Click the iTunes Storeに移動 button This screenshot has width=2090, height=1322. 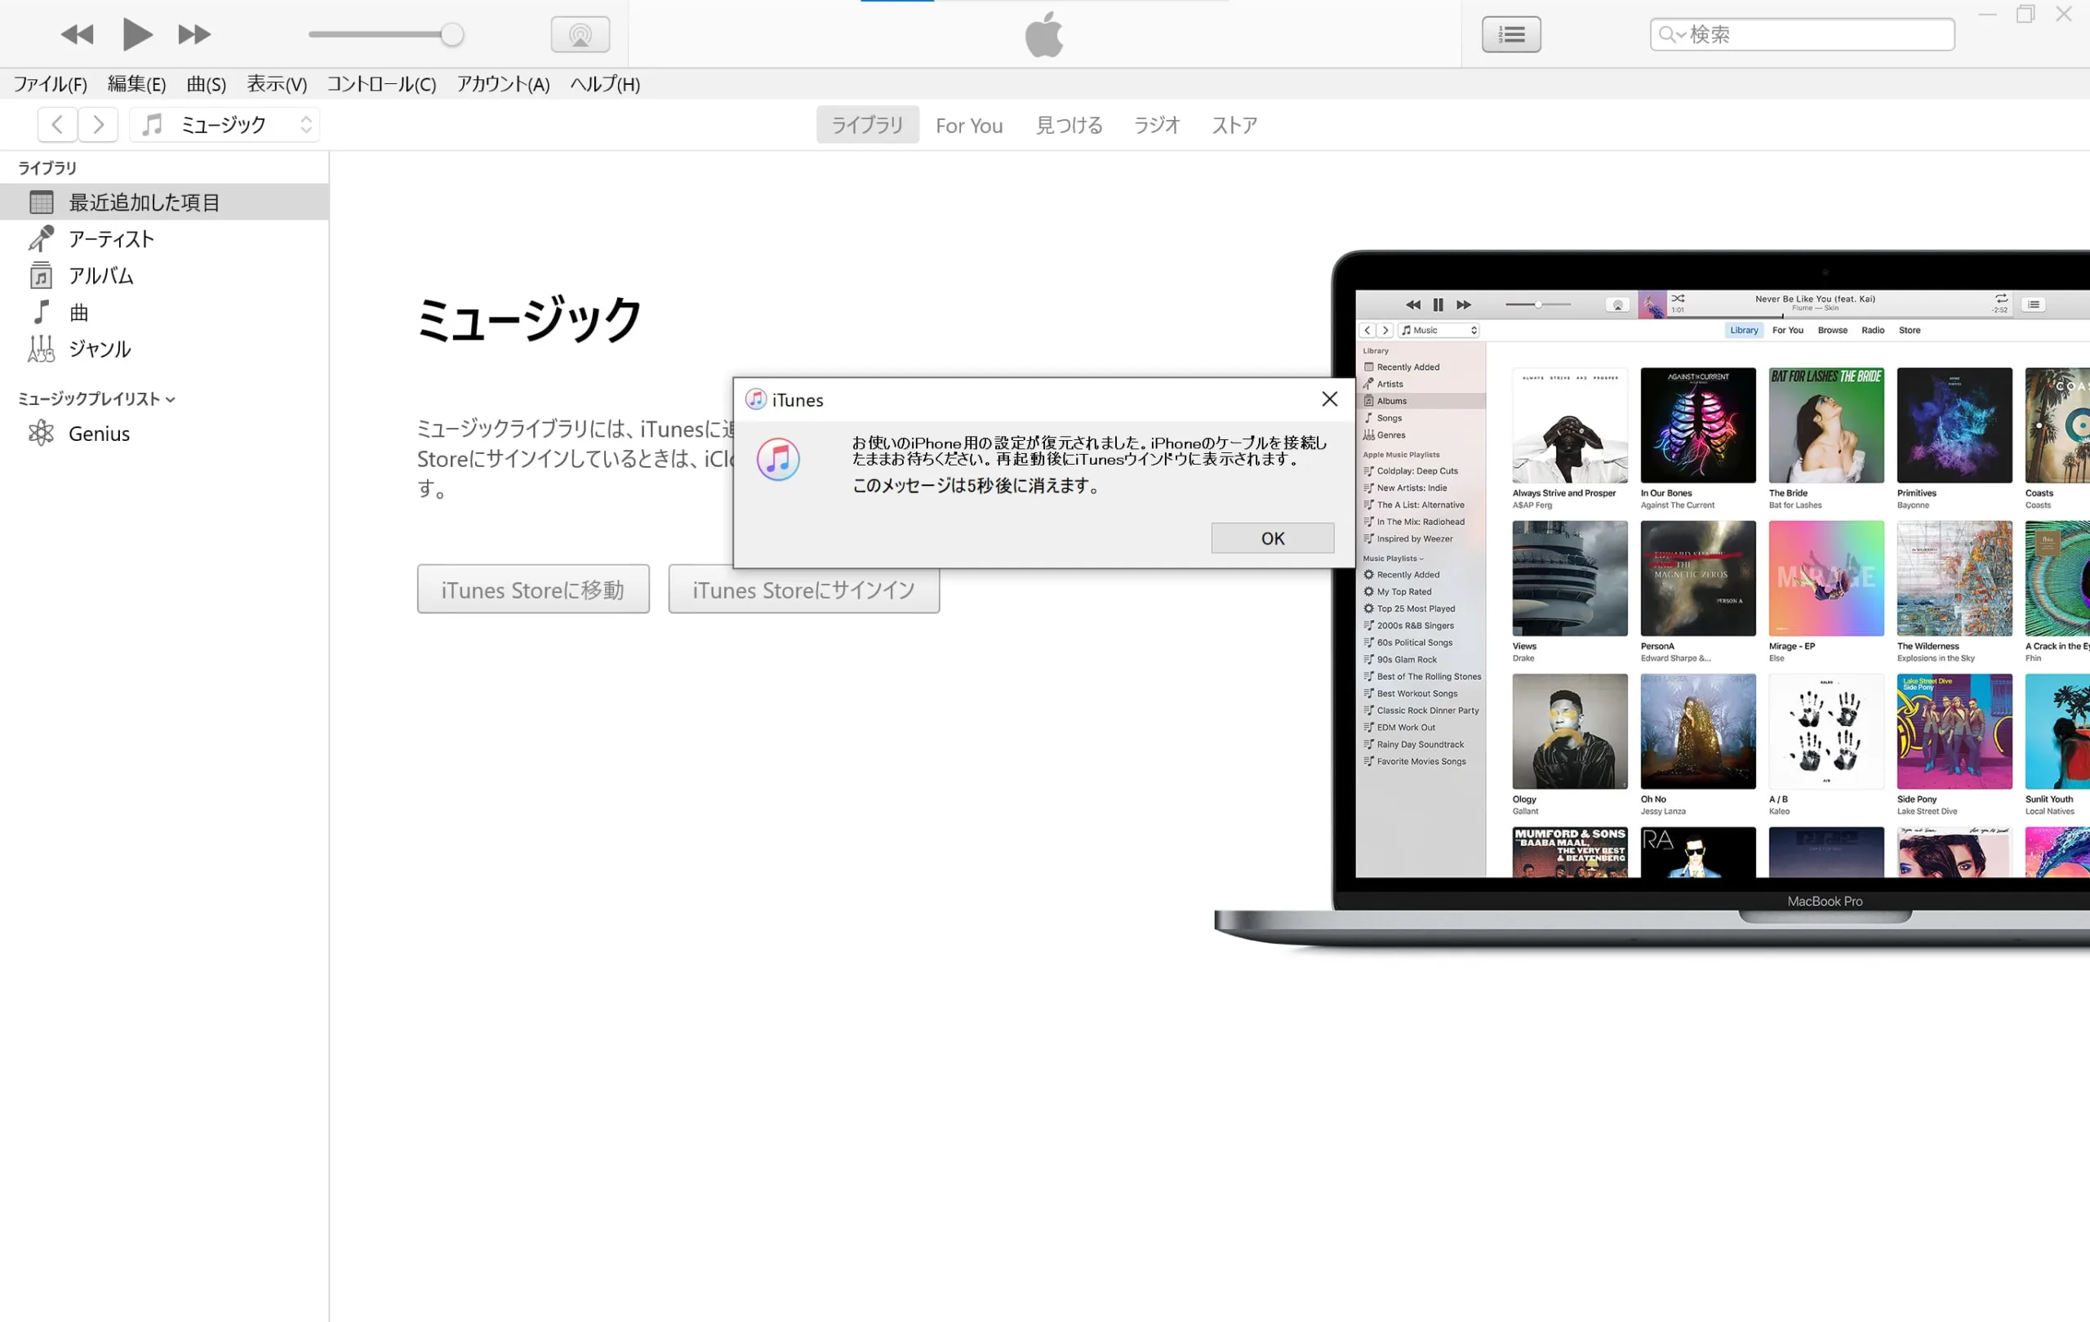pos(533,590)
